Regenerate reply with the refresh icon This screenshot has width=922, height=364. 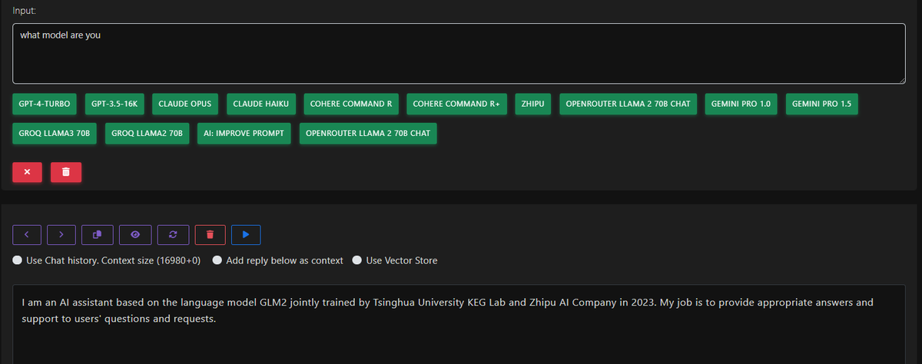(172, 233)
